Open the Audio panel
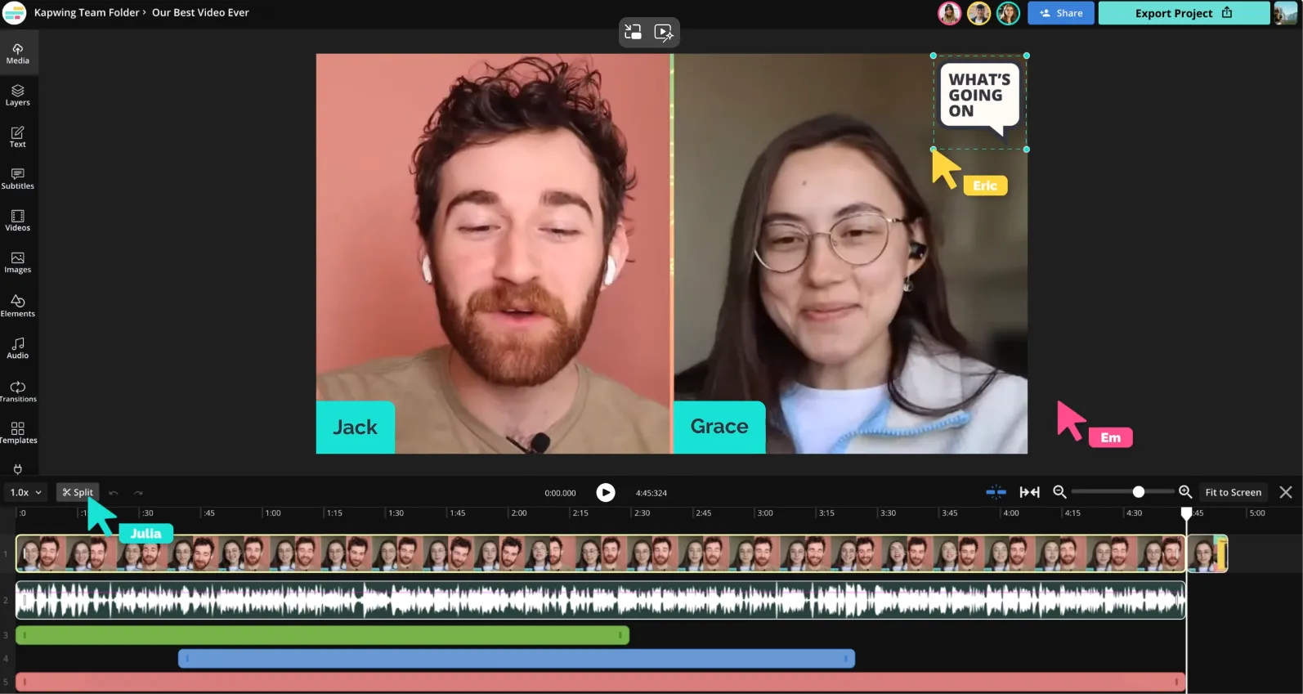This screenshot has height=694, width=1303. (x=18, y=348)
